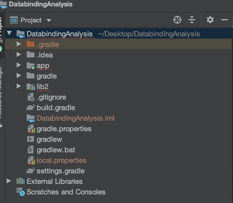Image resolution: width=233 pixels, height=203 pixels.
Task: Open the Project view dropdown selector
Action: pyautogui.click(x=49, y=21)
